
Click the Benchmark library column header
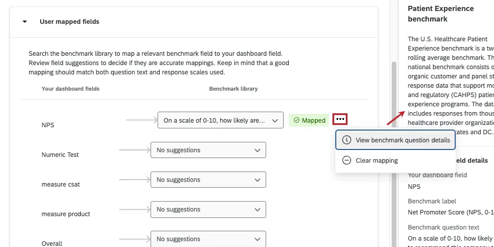click(x=233, y=89)
